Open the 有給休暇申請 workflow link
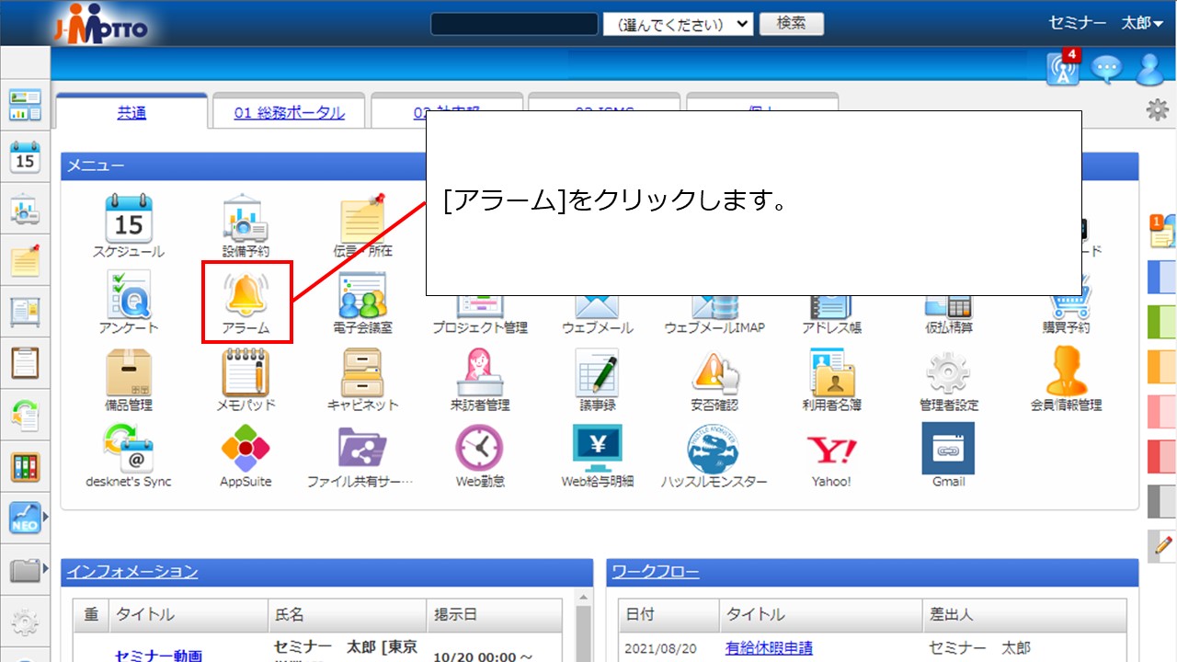 (768, 648)
